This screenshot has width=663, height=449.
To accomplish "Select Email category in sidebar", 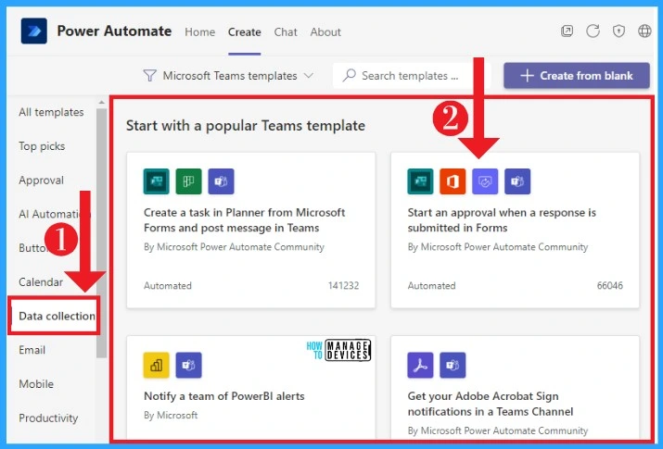I will coord(32,350).
